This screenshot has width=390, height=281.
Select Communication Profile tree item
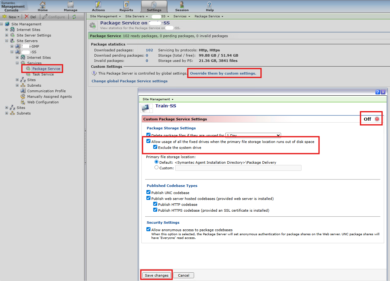tap(46, 91)
